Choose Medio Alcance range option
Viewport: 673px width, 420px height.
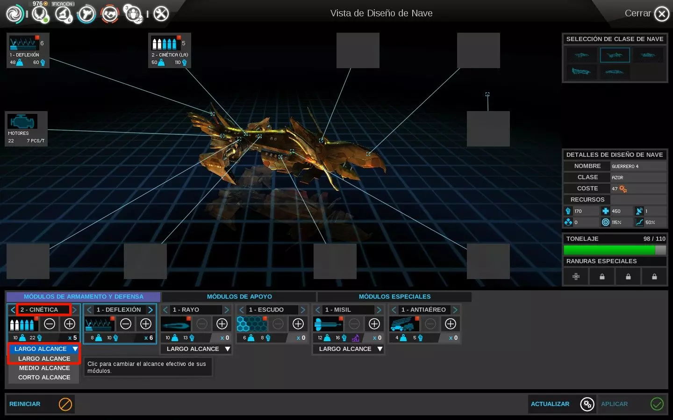click(x=44, y=368)
